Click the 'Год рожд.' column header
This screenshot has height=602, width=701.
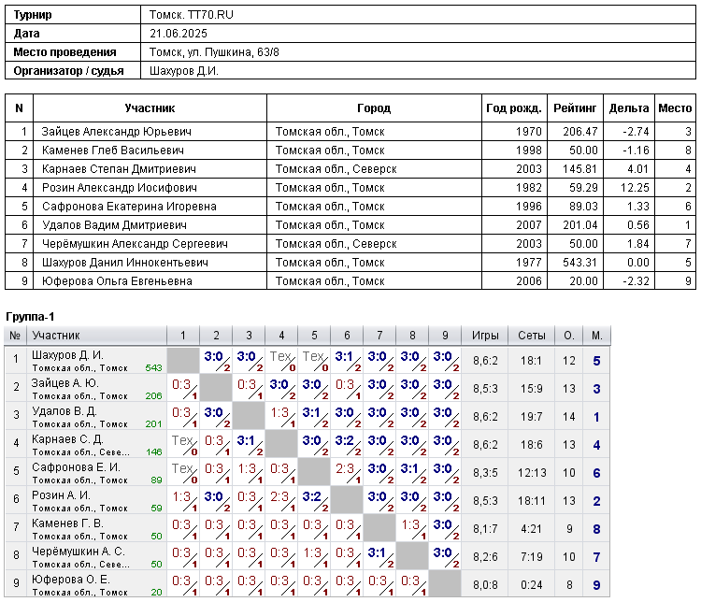click(x=514, y=108)
